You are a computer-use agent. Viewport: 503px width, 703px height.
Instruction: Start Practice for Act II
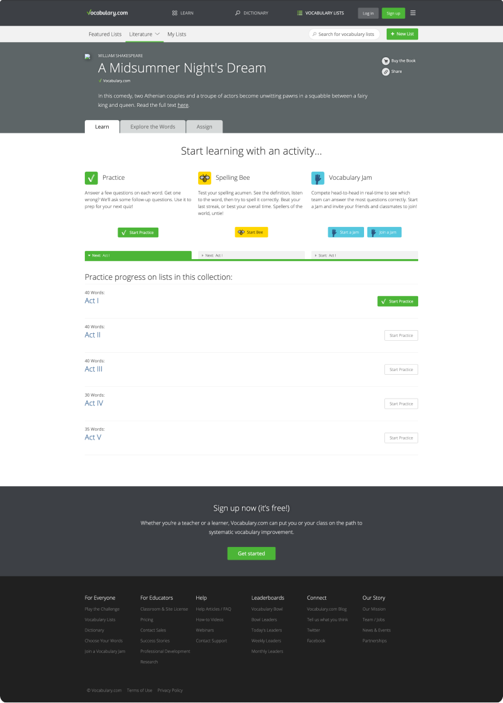401,335
